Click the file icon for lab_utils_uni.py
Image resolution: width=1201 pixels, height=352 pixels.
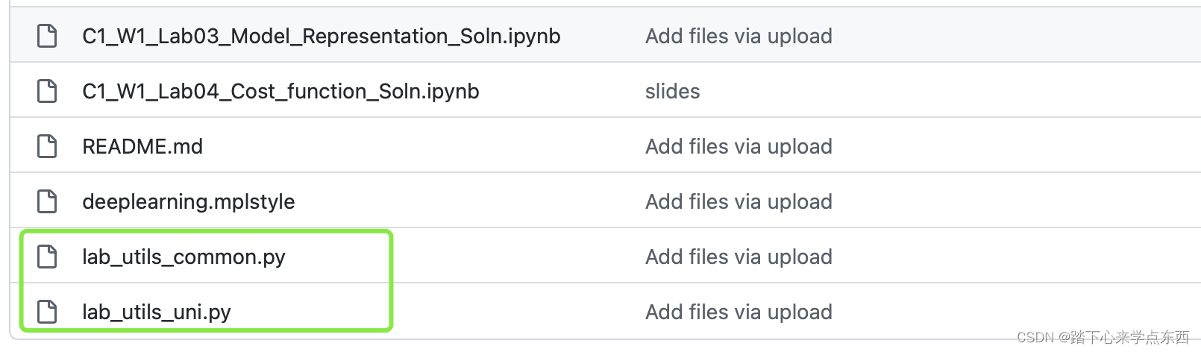pos(47,312)
